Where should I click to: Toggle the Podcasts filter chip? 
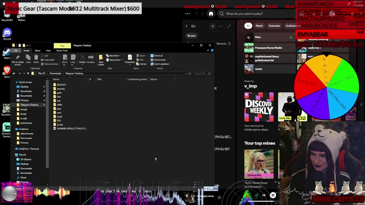274,26
